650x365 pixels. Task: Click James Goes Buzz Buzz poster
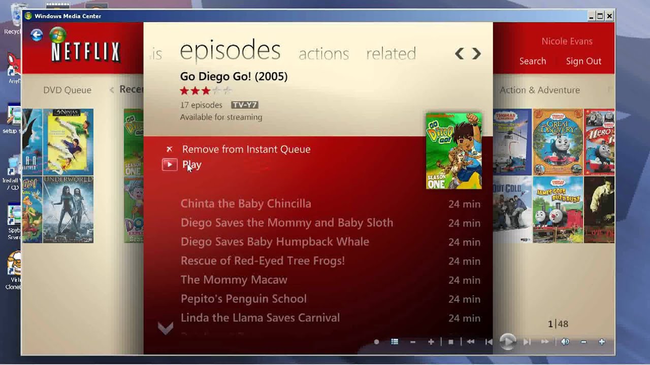(x=558, y=209)
